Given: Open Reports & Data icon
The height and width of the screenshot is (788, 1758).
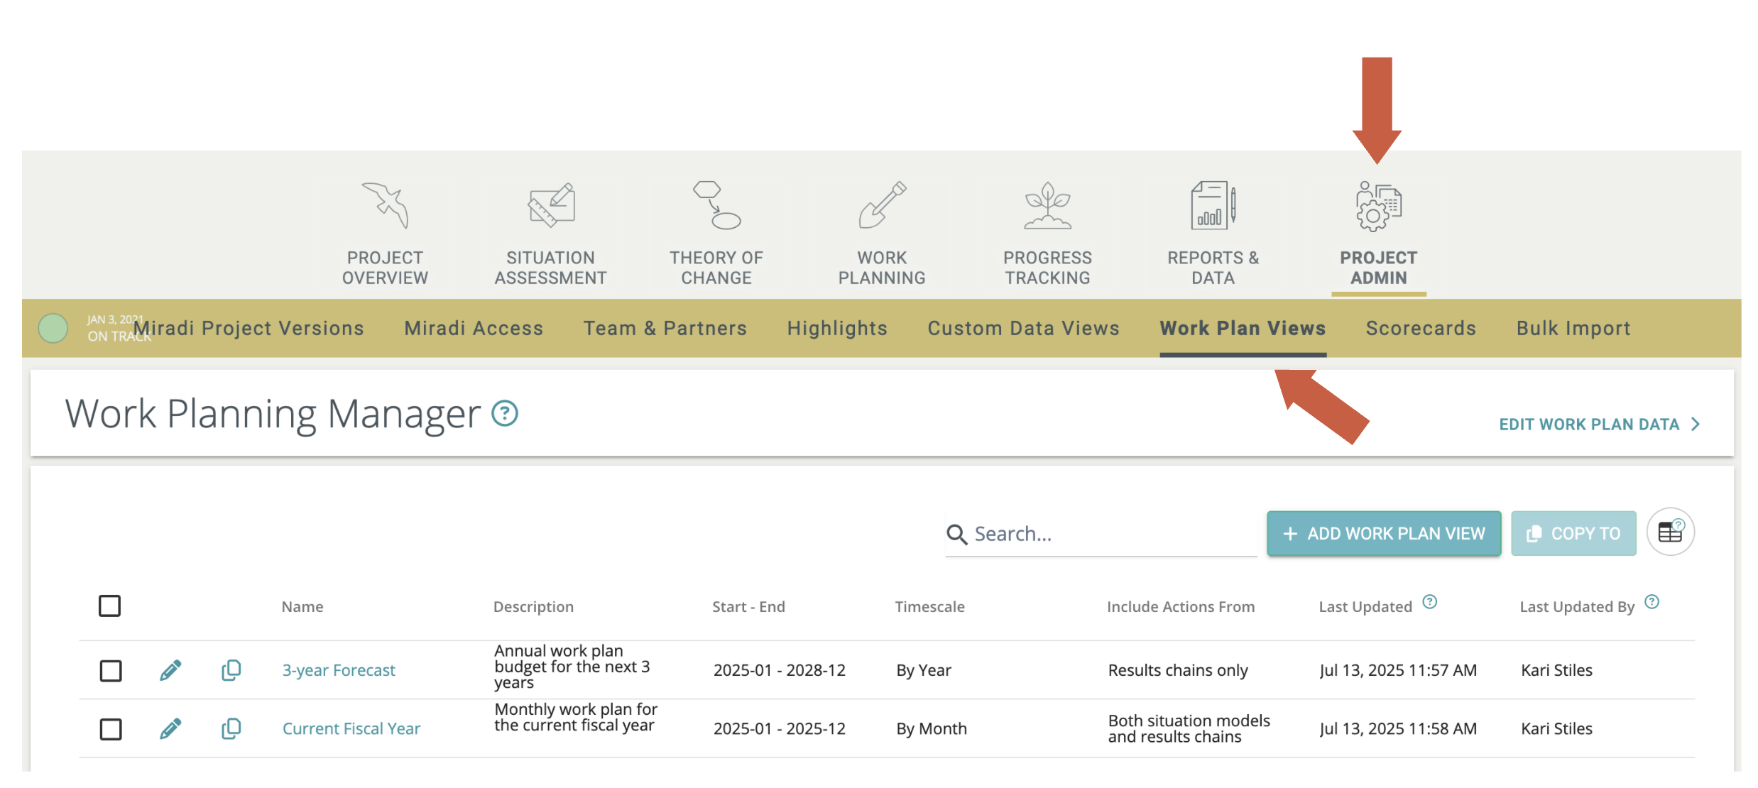Looking at the screenshot, I should pyautogui.click(x=1213, y=205).
